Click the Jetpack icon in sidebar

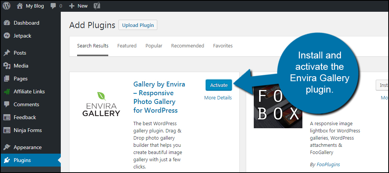coord(7,36)
